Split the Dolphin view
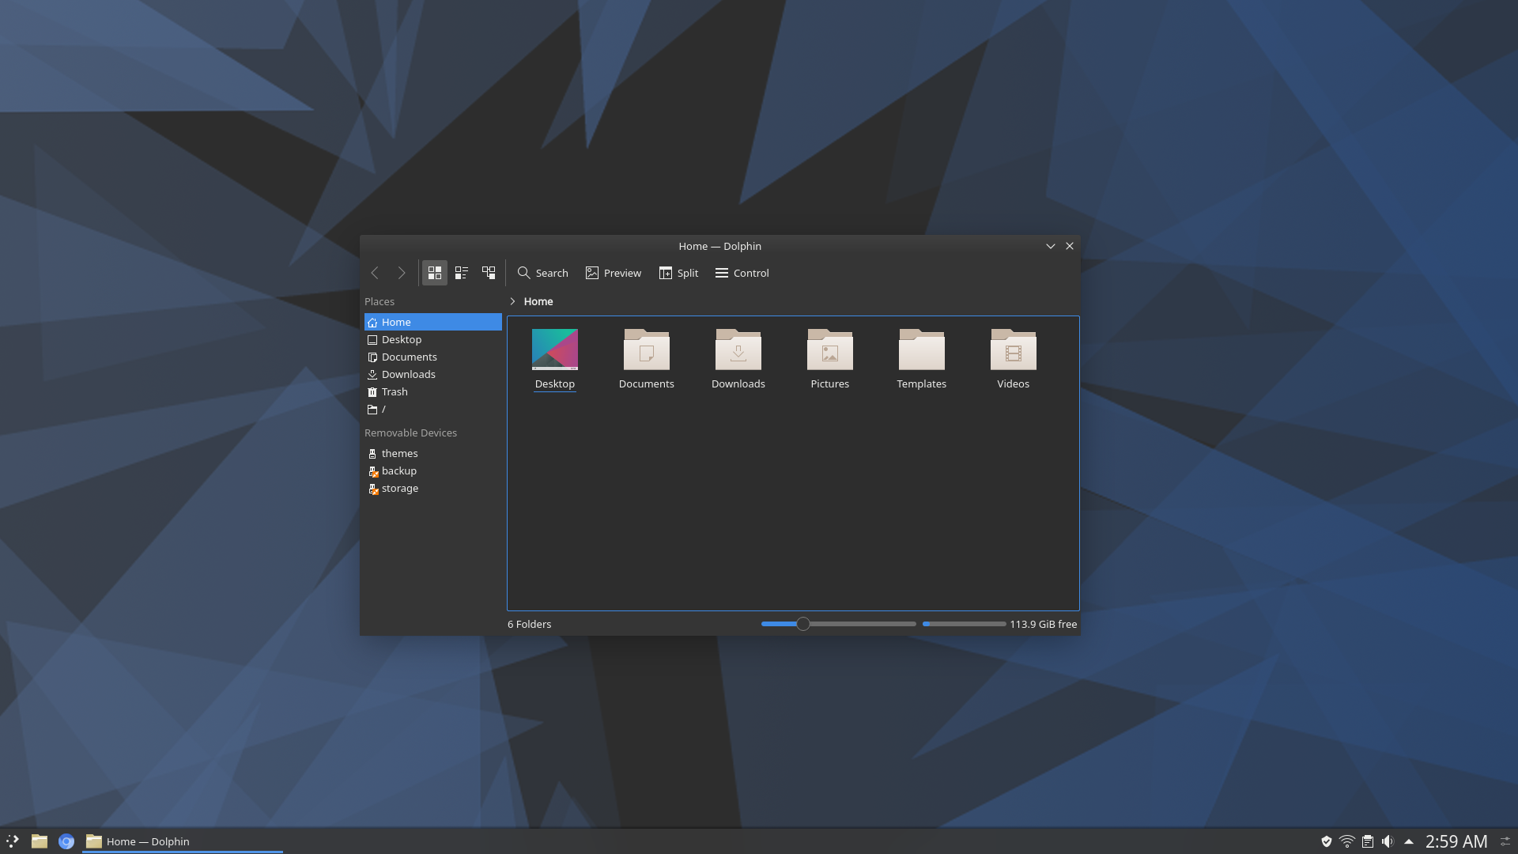This screenshot has width=1518, height=854. click(x=678, y=273)
